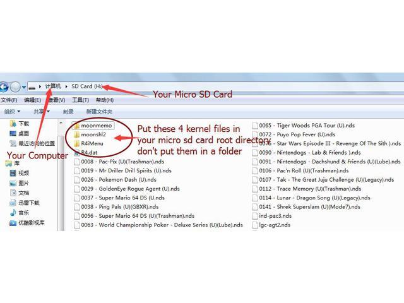
Task: Select the R4iMenu folder icon
Action: click(76, 143)
